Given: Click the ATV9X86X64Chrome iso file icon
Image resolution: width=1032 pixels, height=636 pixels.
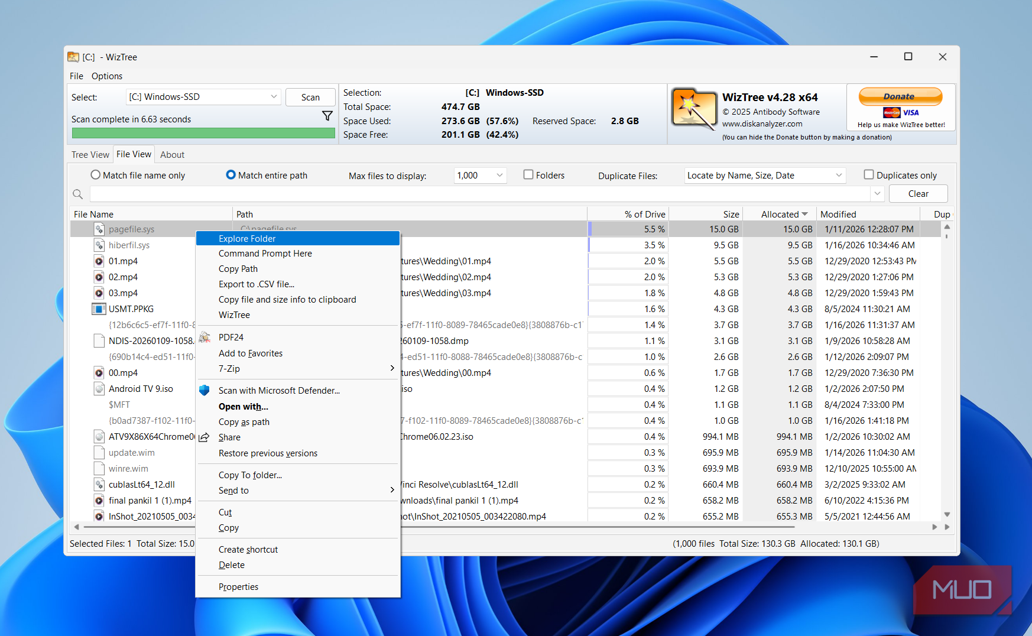Looking at the screenshot, I should point(99,436).
